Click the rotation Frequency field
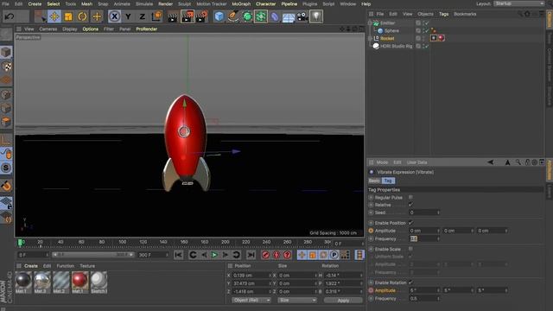Image resolution: width=553 pixels, height=311 pixels. point(424,298)
